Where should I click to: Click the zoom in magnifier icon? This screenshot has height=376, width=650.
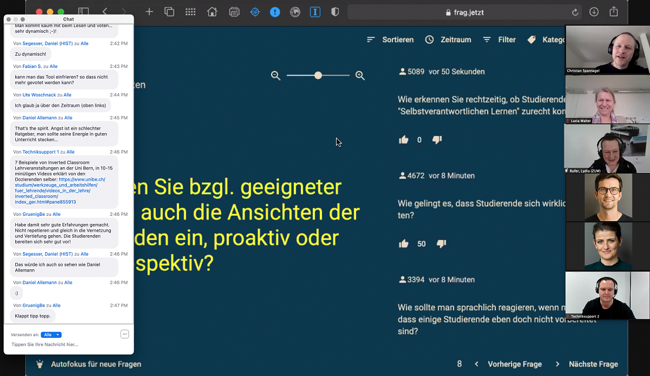[x=360, y=76]
